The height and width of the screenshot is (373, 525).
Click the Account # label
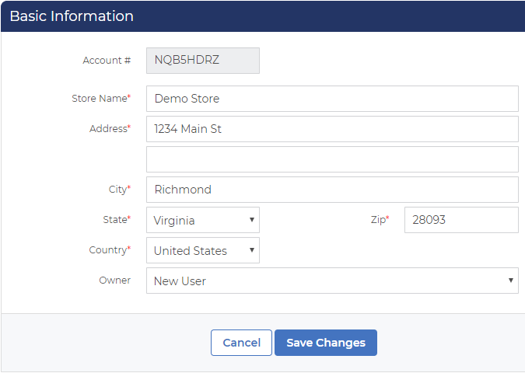107,61
